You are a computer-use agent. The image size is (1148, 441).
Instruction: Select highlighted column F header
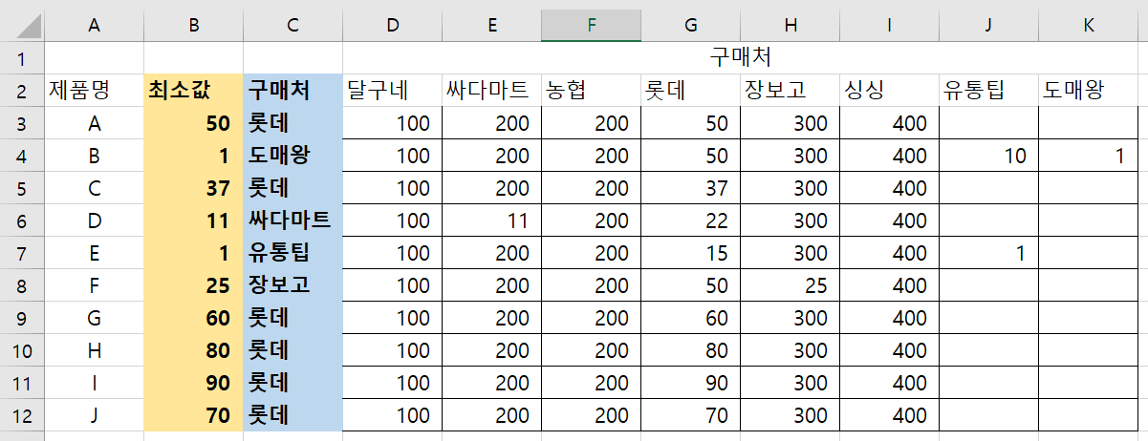pos(591,26)
